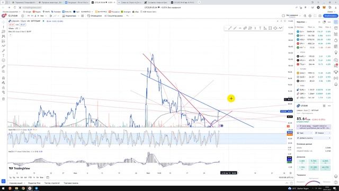This screenshot has width=339, height=191.
Task: Take a chart snapshot with camera icon
Action: tap(320, 16)
